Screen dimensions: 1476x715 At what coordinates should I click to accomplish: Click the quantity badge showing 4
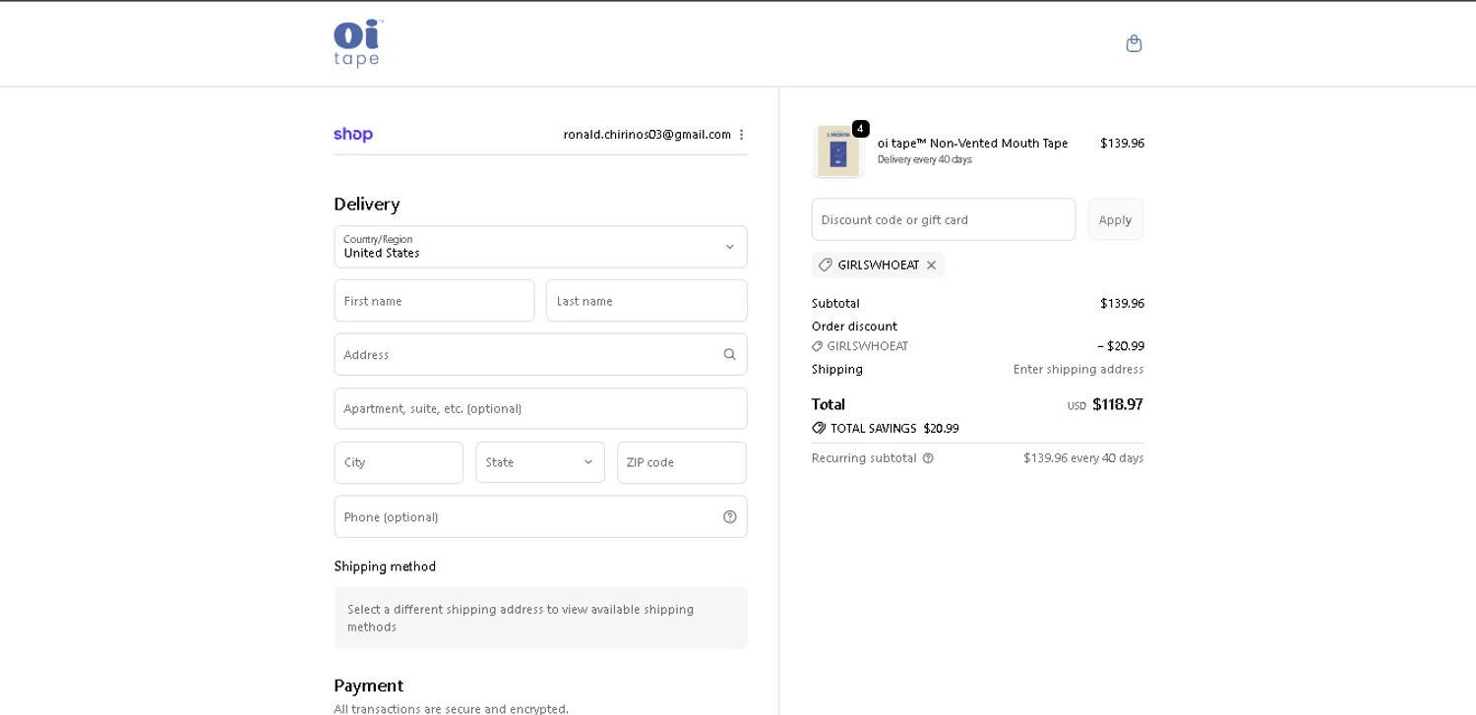tap(860, 129)
